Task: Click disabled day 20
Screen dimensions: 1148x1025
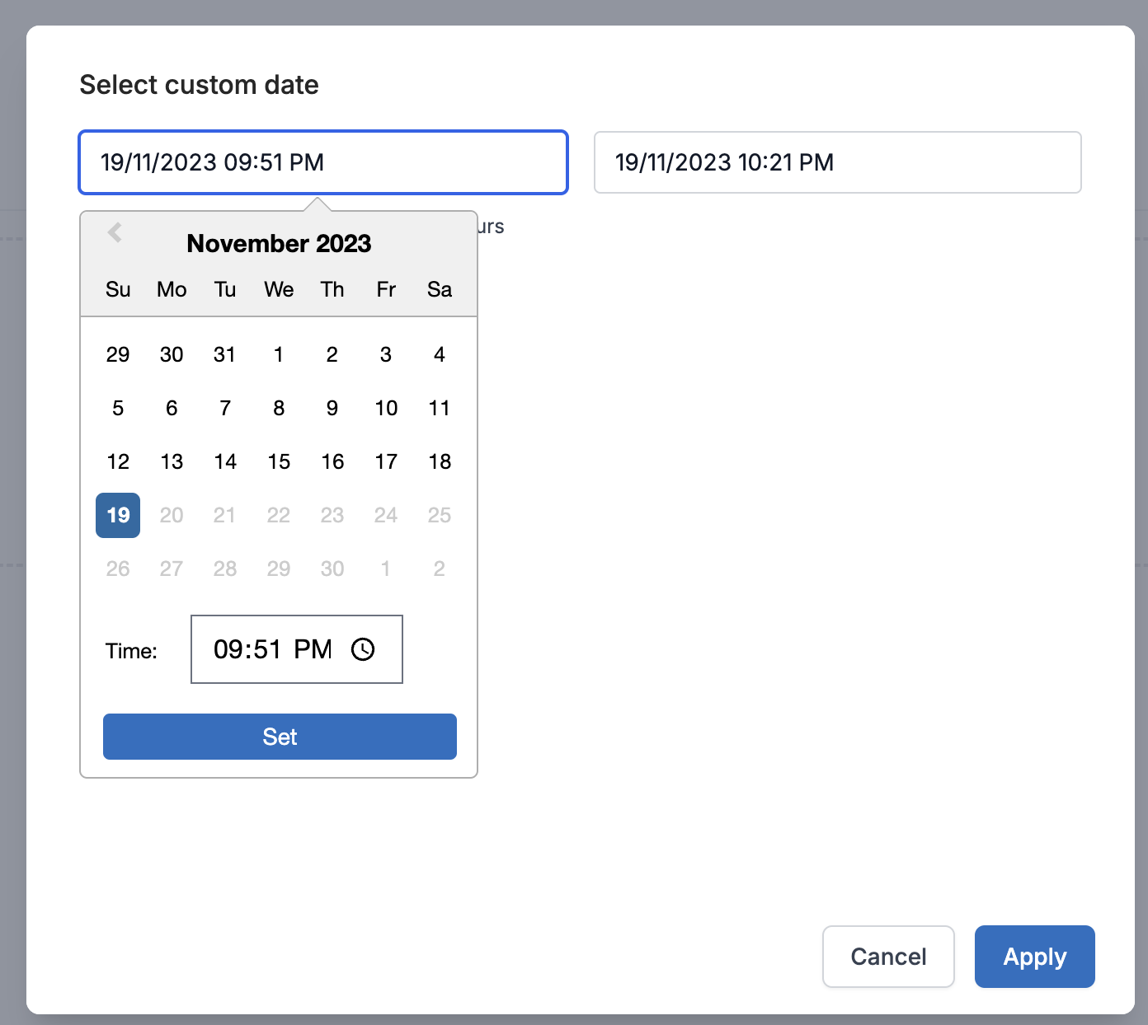Action: coord(172,515)
